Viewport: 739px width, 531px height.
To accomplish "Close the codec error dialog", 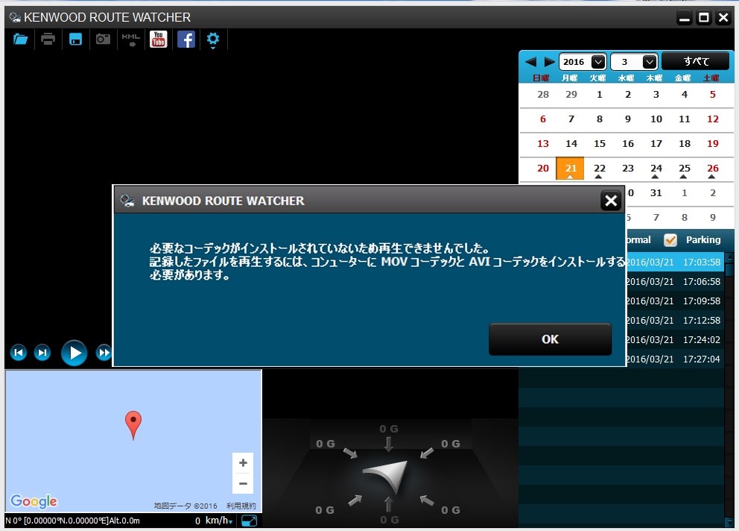I will [611, 201].
